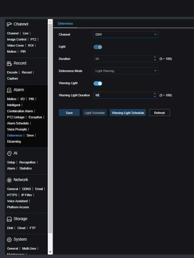
Task: Click the AI section icon
Action: (x=9, y=153)
